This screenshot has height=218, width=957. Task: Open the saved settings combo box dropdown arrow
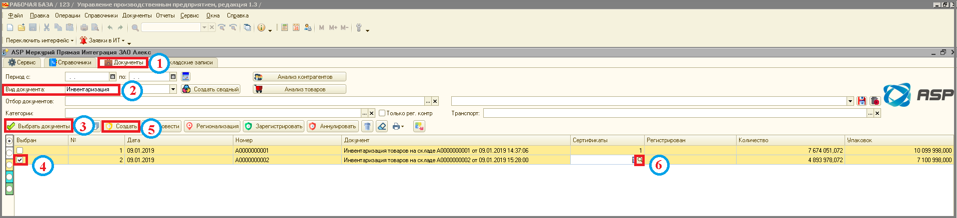point(850,101)
